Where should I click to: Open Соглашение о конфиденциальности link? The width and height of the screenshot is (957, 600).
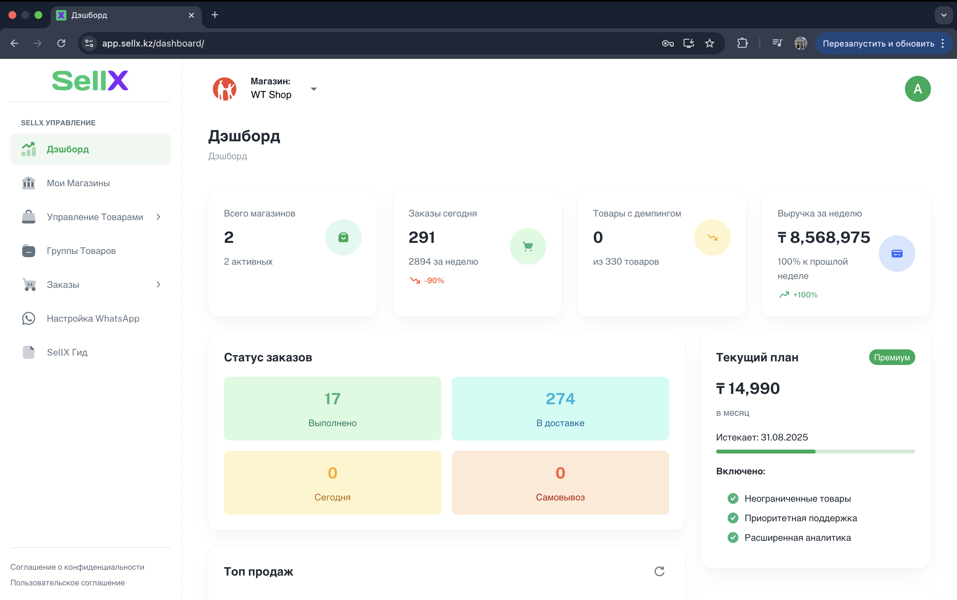(77, 567)
